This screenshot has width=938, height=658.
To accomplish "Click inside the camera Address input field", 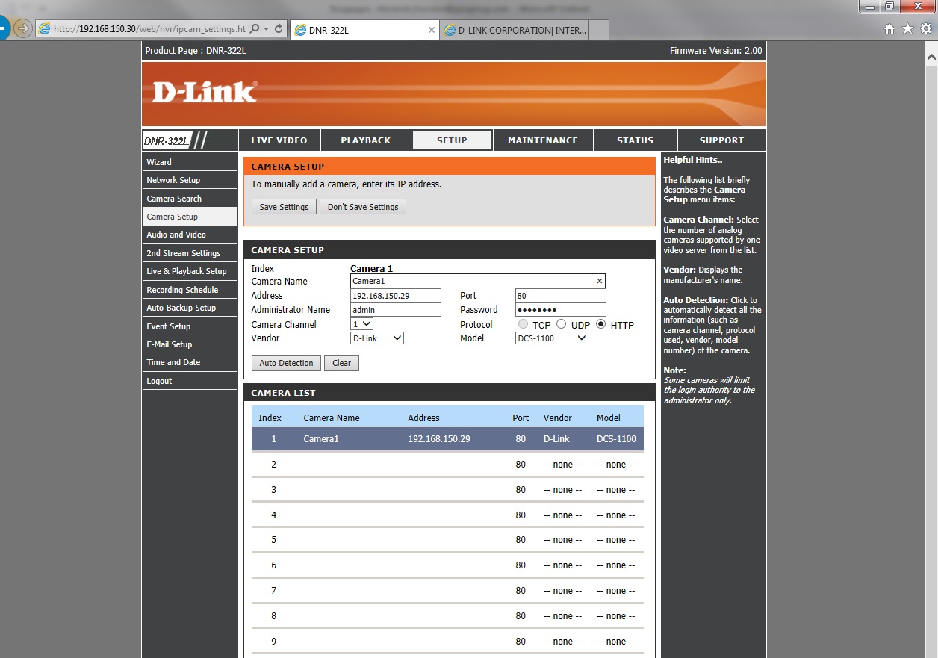I will click(395, 296).
